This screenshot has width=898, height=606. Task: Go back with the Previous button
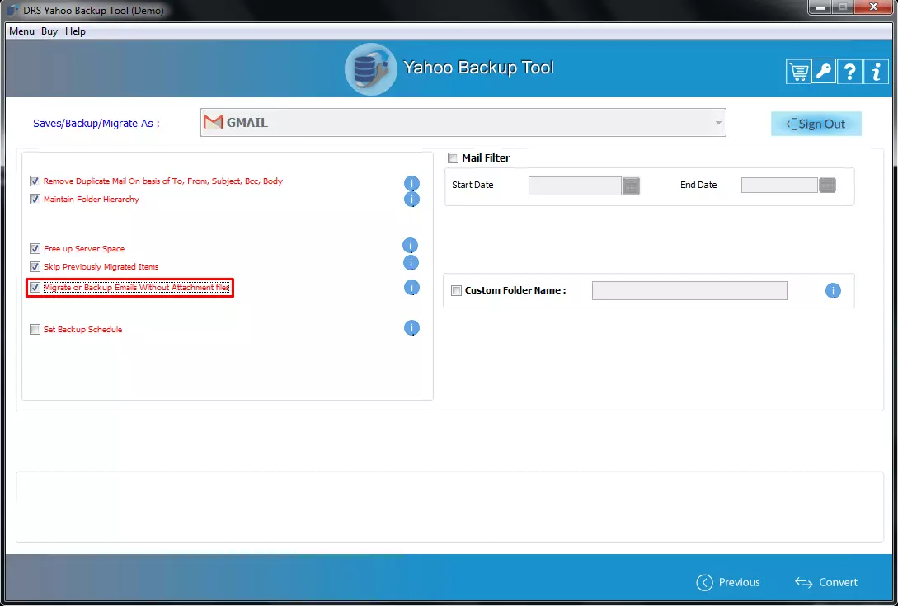728,583
